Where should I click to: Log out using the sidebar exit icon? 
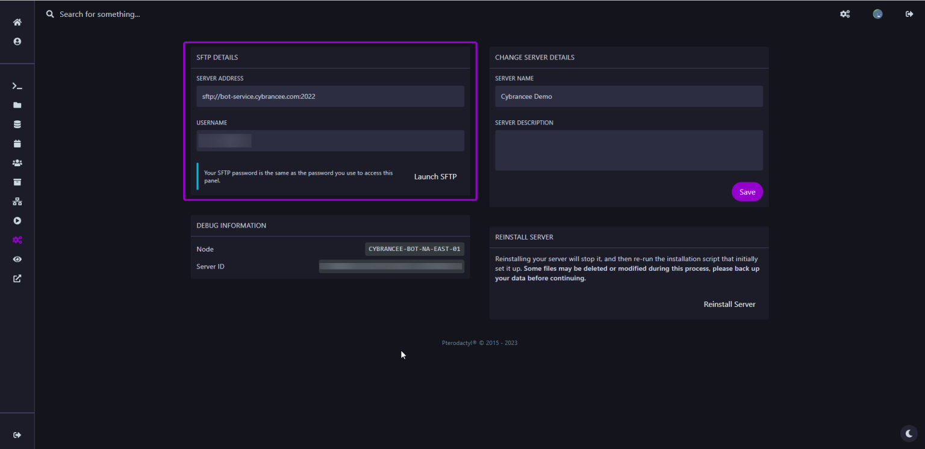point(17,434)
